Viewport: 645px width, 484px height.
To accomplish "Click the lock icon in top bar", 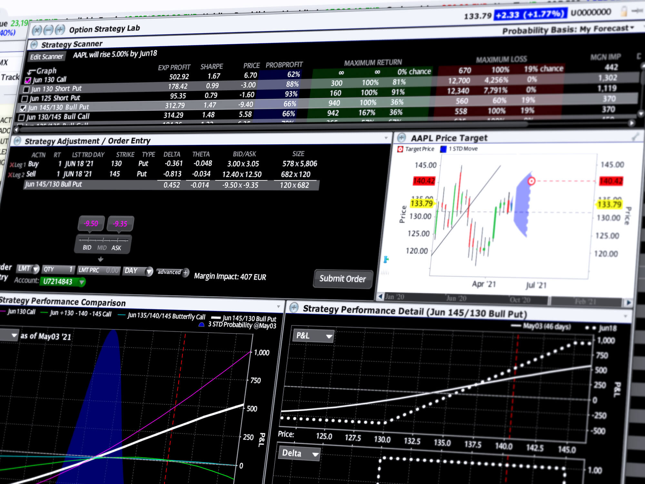I will click(624, 11).
